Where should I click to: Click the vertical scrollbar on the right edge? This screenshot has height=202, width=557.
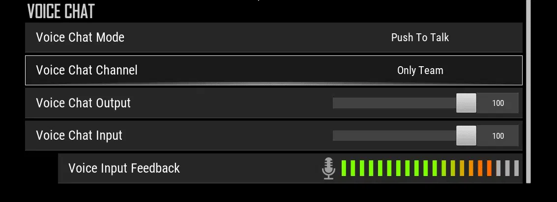coord(528,91)
